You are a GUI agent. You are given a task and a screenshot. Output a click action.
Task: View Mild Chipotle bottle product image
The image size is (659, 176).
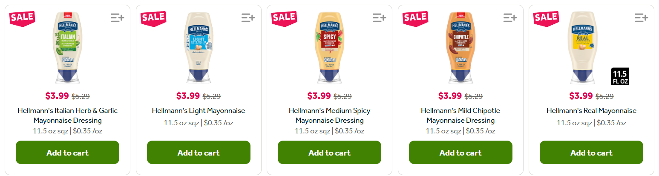(460, 48)
